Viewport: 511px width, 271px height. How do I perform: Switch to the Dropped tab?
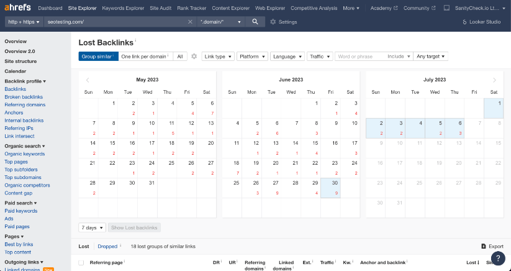pyautogui.click(x=107, y=247)
